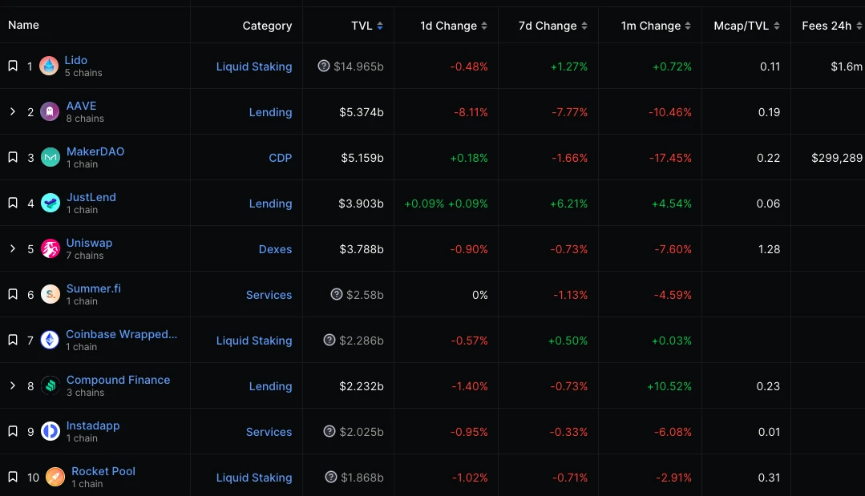Bookmark the Instadapp row

pos(13,432)
